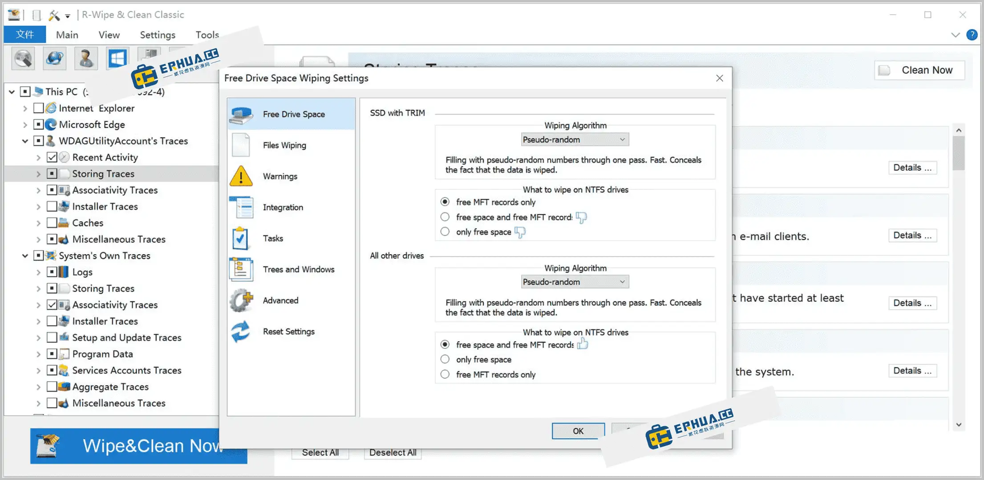Viewport: 984px width, 480px height.
Task: Close the Free Drive Space Wiping Settings dialog
Action: (x=720, y=78)
